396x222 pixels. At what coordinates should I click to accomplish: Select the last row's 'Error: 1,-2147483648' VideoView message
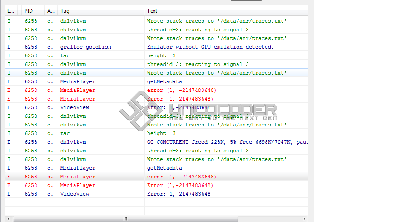click(178, 194)
